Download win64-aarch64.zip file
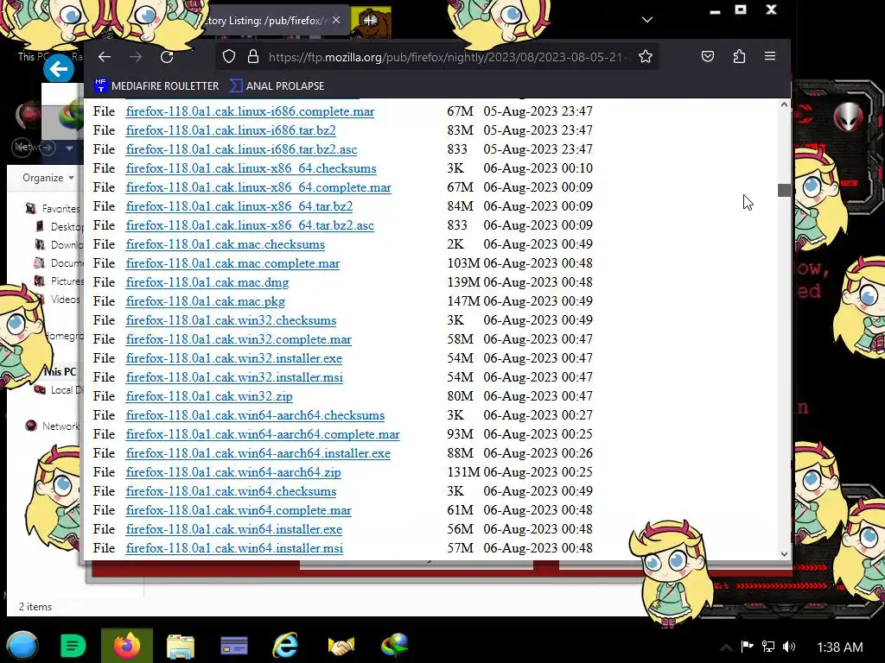This screenshot has width=885, height=663. tap(233, 472)
